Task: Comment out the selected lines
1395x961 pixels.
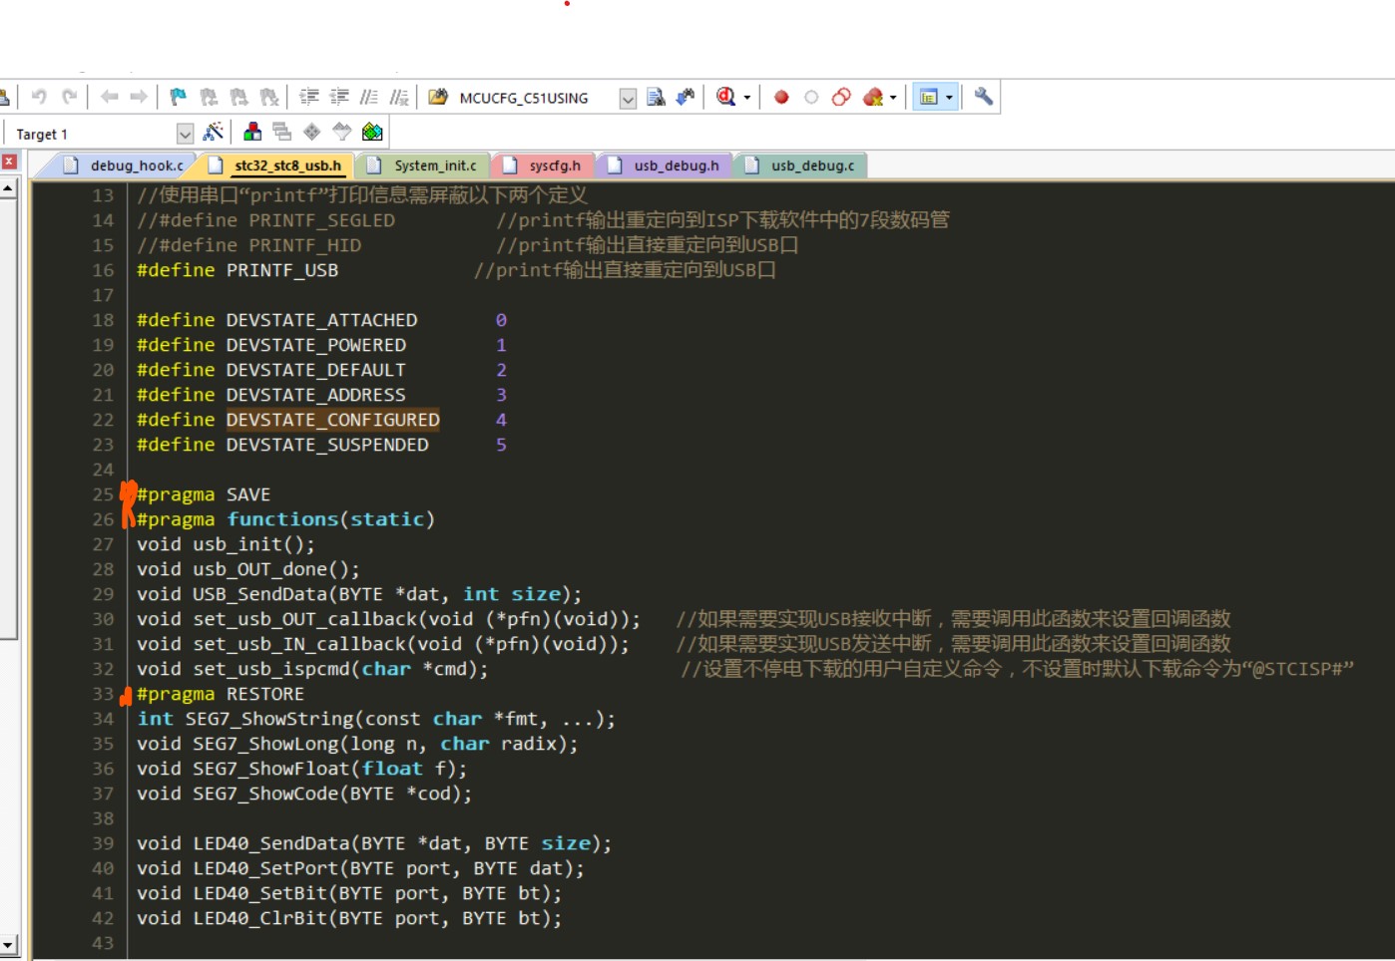Action: pyautogui.click(x=369, y=97)
